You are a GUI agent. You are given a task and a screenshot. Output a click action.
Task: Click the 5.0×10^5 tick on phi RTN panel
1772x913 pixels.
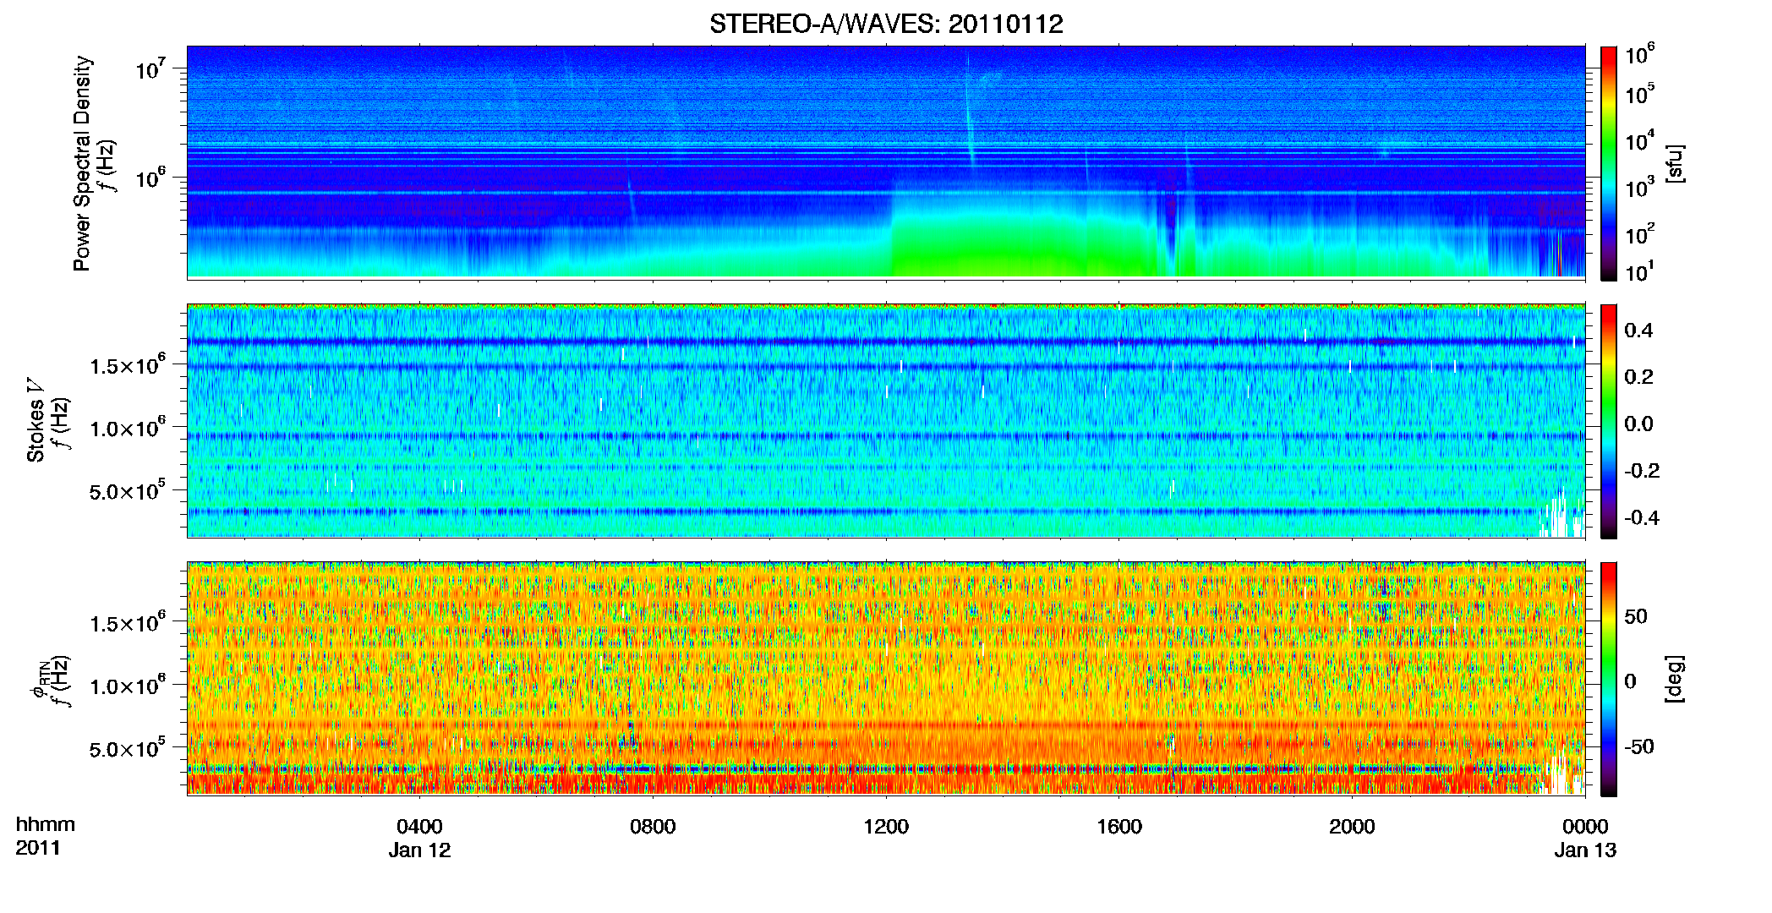pyautogui.click(x=128, y=747)
